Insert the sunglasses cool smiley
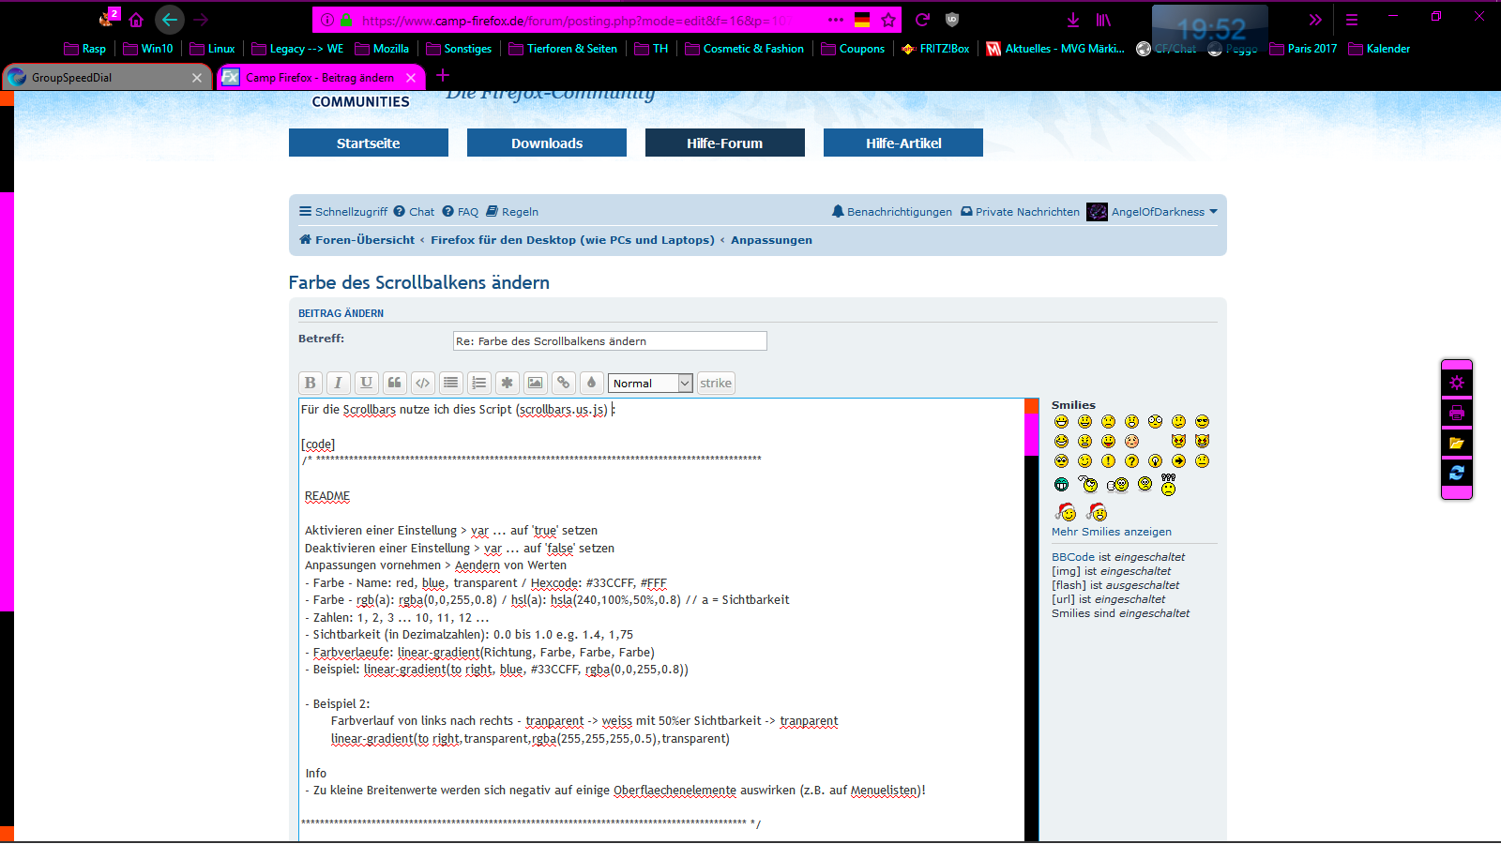Screen dimensions: 1501x844 coord(1202,422)
